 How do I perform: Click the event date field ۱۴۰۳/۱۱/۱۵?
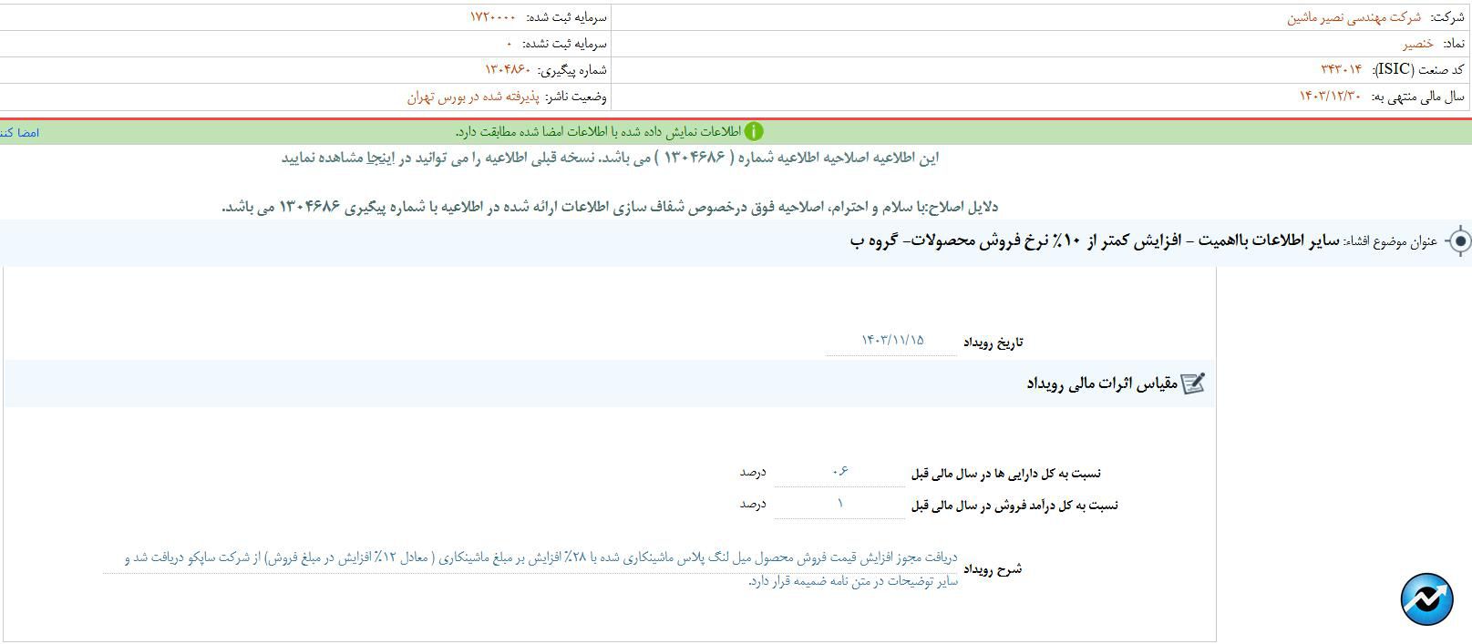[891, 340]
